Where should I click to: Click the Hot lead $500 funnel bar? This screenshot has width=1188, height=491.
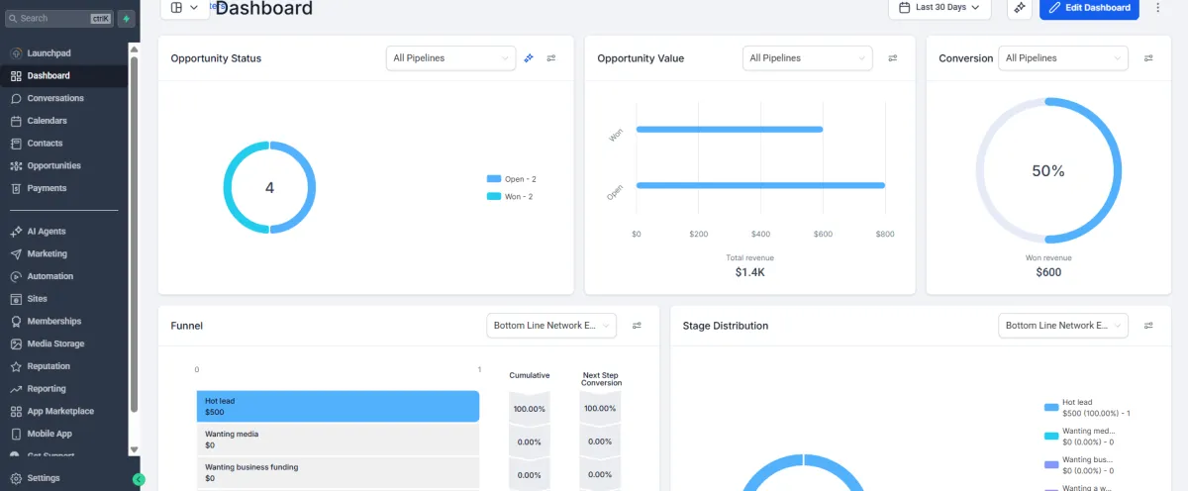click(338, 406)
